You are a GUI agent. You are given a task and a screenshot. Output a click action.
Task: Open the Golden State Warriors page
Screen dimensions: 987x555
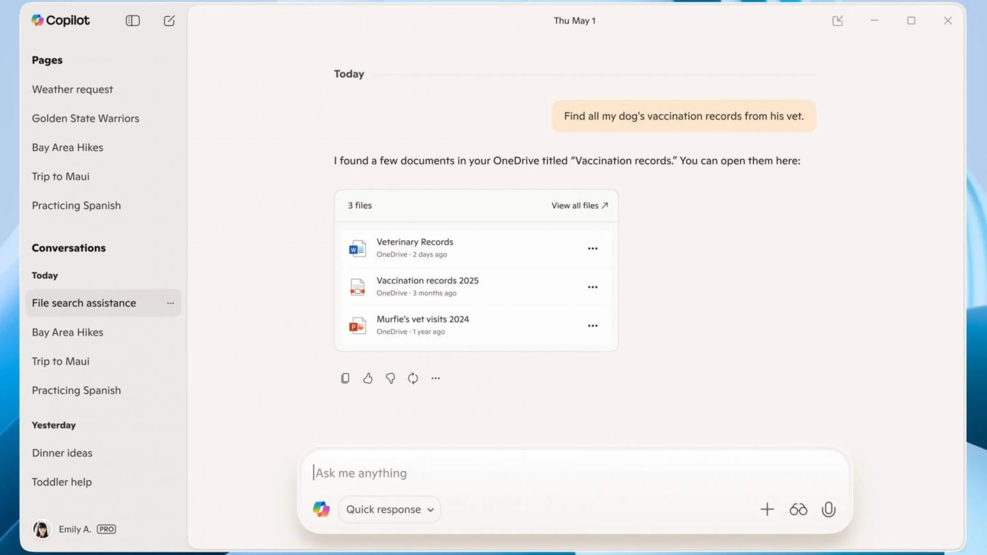85,118
